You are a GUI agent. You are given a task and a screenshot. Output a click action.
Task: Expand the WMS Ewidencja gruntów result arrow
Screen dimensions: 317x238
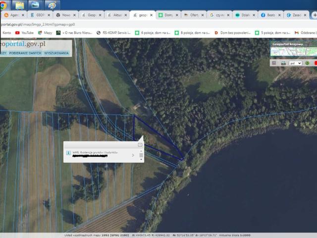133,155
